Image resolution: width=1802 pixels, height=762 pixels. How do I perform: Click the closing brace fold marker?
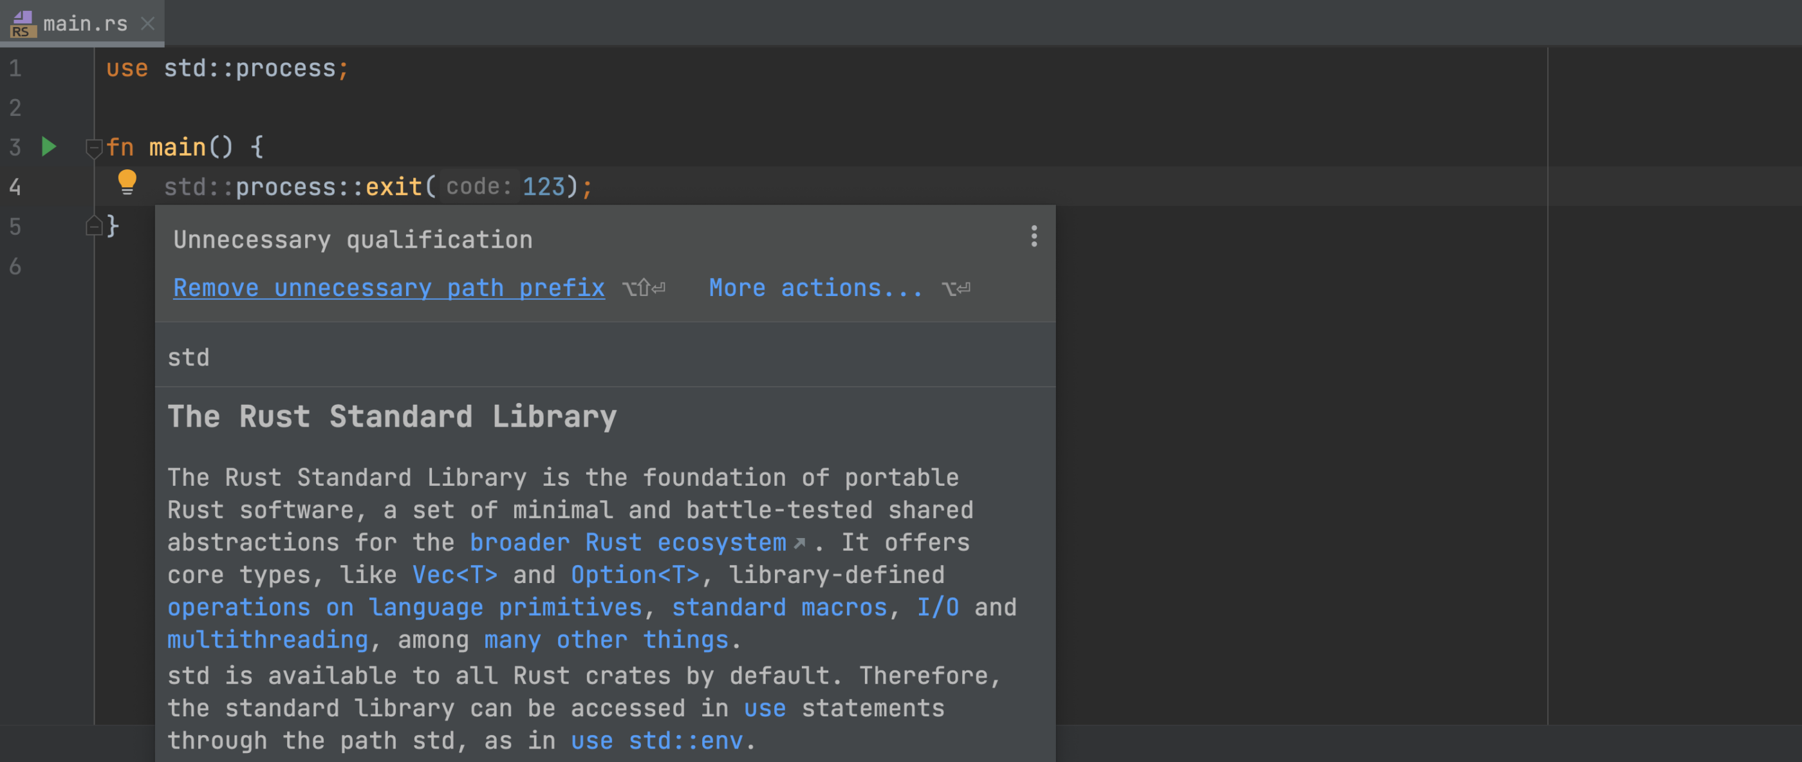(94, 225)
